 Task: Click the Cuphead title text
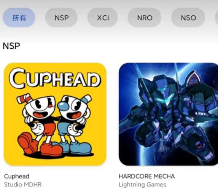click(x=17, y=176)
